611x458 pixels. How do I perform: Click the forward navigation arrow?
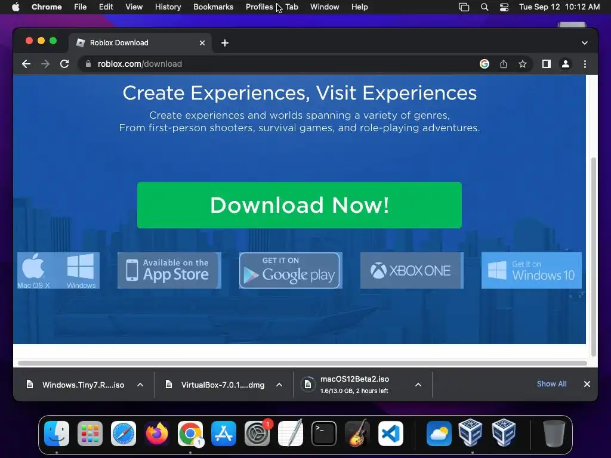pyautogui.click(x=45, y=64)
